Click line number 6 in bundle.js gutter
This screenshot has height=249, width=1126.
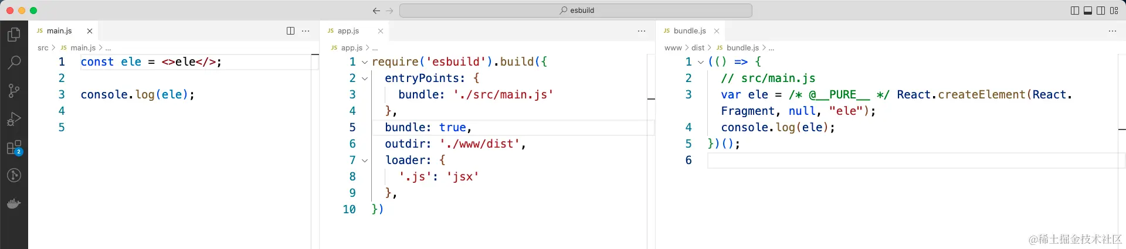tap(689, 161)
